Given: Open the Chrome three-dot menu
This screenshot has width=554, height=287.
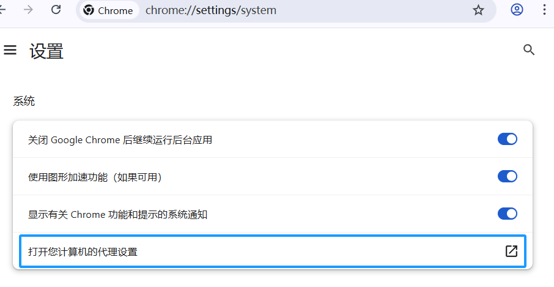Looking at the screenshot, I should click(544, 10).
